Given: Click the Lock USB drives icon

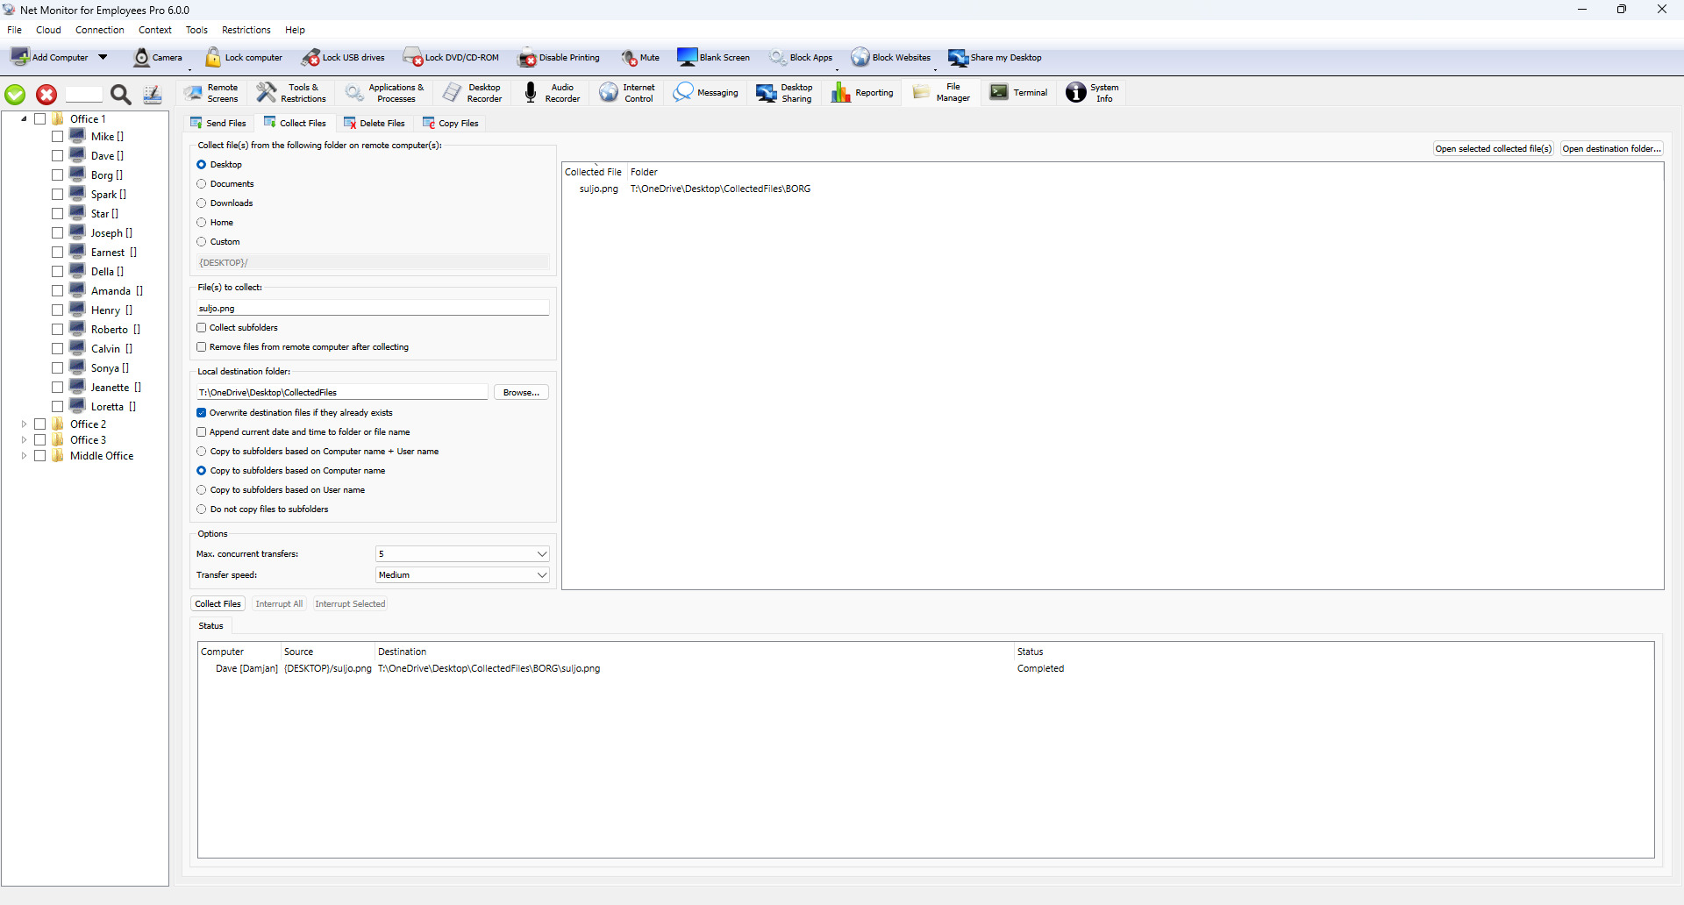Looking at the screenshot, I should (311, 58).
